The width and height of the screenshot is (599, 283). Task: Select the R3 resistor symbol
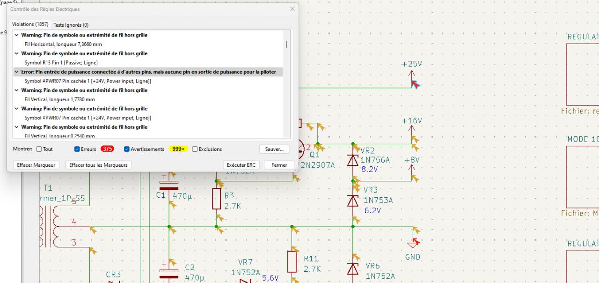point(216,199)
